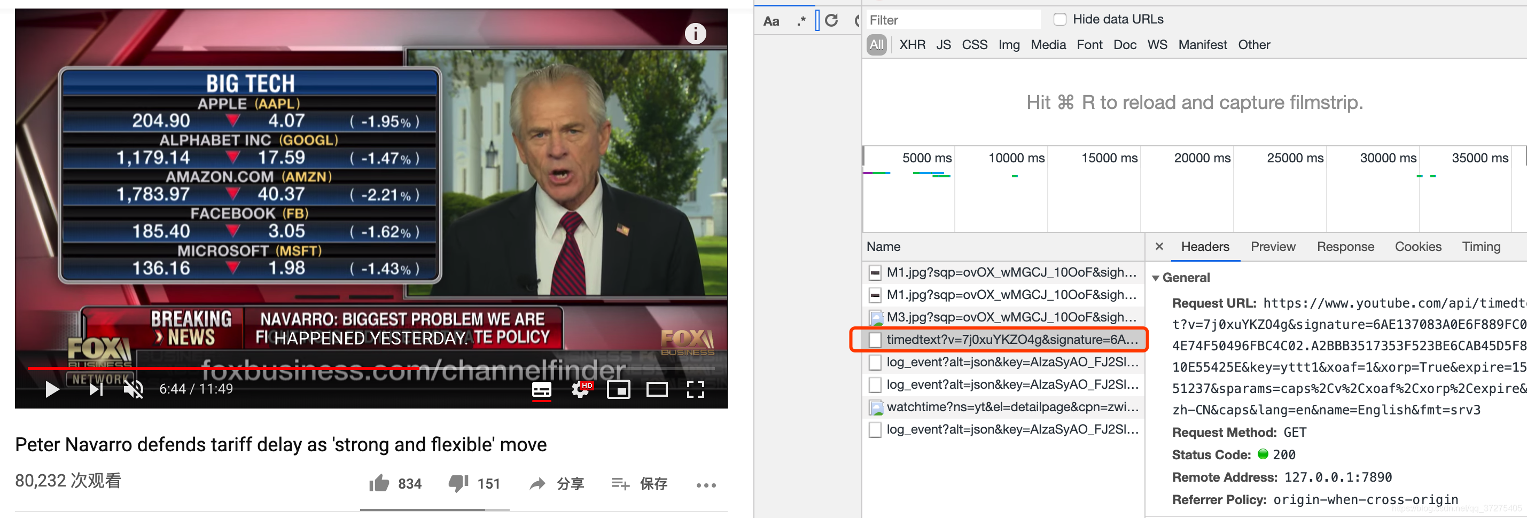Click the 20000 ms timeline marker
This screenshot has height=518, width=1527.
[1202, 158]
